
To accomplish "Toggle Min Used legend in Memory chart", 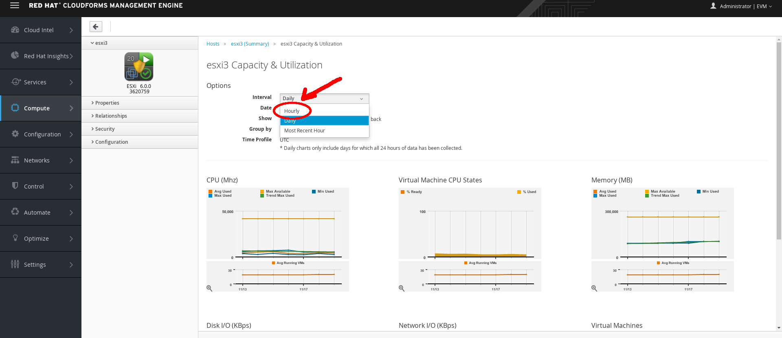I will 708,191.
